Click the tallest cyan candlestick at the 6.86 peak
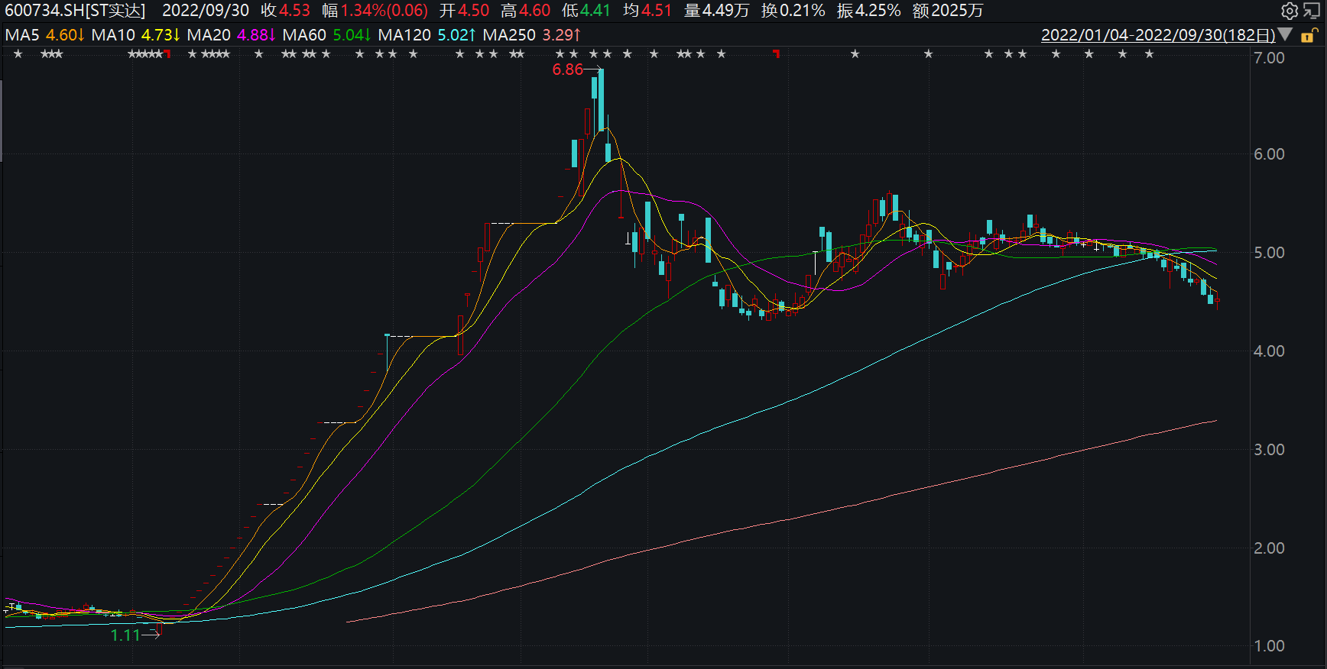 602,100
